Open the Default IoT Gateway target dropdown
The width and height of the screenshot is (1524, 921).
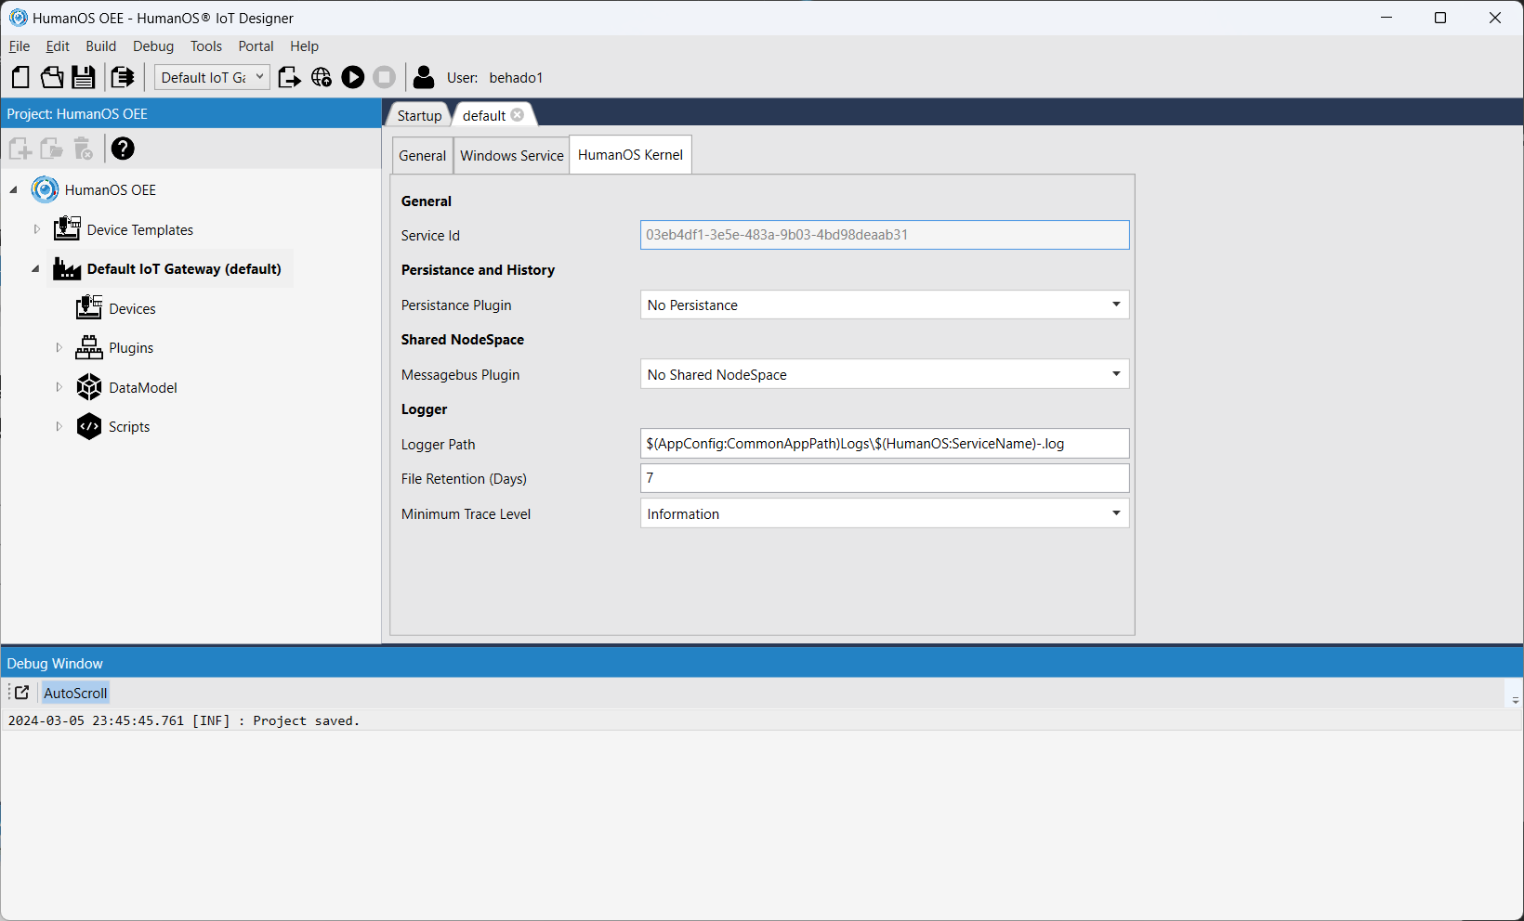[x=212, y=77]
